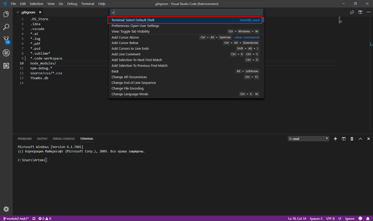This screenshot has width=373, height=221.
Task: Send feedback via the smiley icon
Action: 360,218
